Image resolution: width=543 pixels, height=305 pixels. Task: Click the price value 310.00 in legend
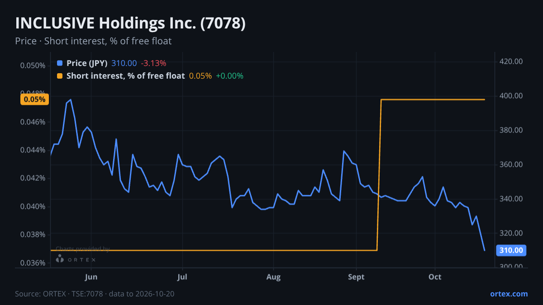pyautogui.click(x=124, y=63)
